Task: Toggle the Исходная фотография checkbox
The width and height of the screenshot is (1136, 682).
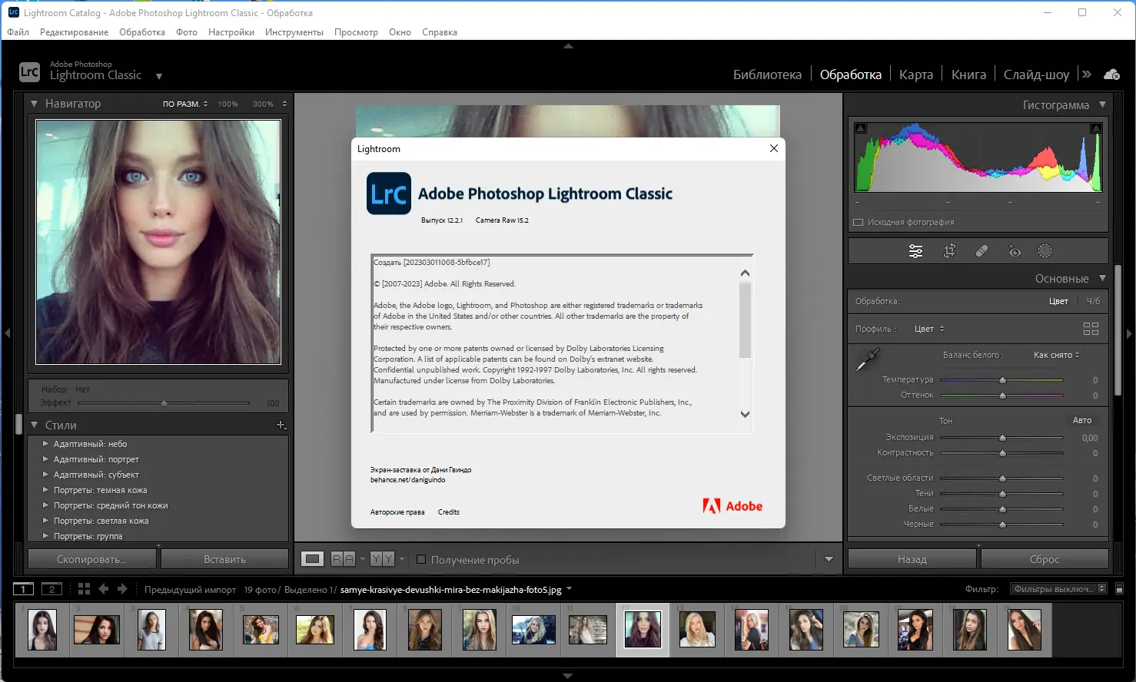Action: 859,223
